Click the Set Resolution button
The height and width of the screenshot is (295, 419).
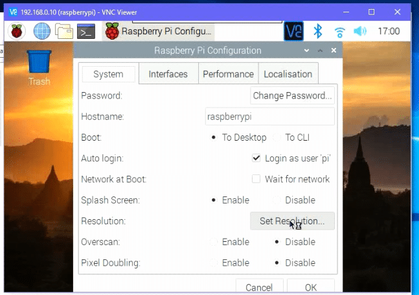pyautogui.click(x=292, y=221)
